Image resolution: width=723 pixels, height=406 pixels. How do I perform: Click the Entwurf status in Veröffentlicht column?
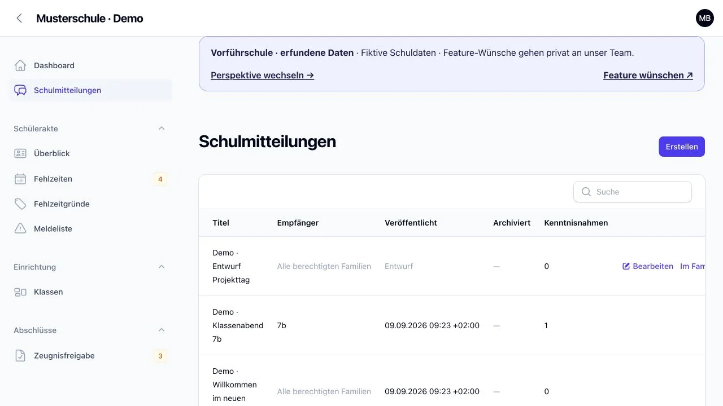click(x=399, y=266)
